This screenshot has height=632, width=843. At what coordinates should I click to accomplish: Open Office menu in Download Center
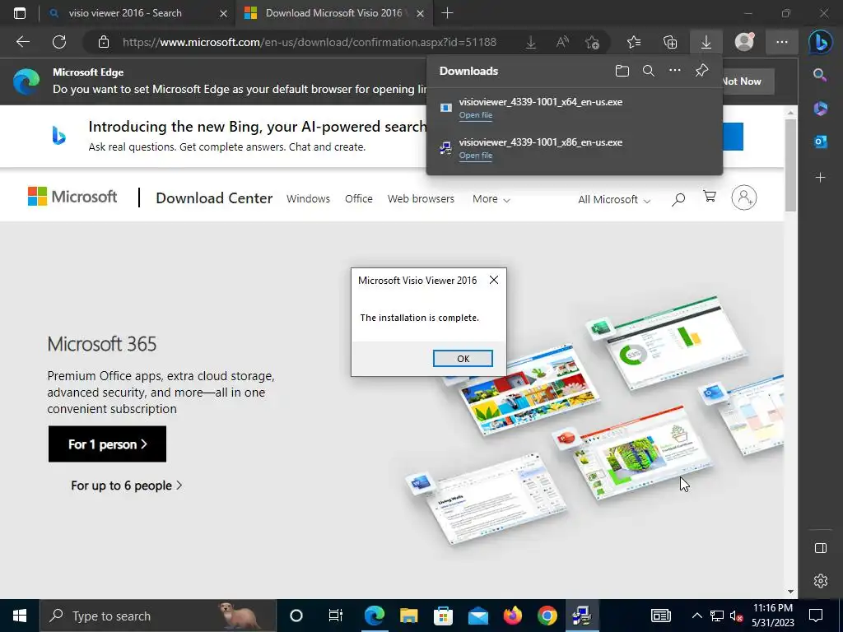click(359, 199)
